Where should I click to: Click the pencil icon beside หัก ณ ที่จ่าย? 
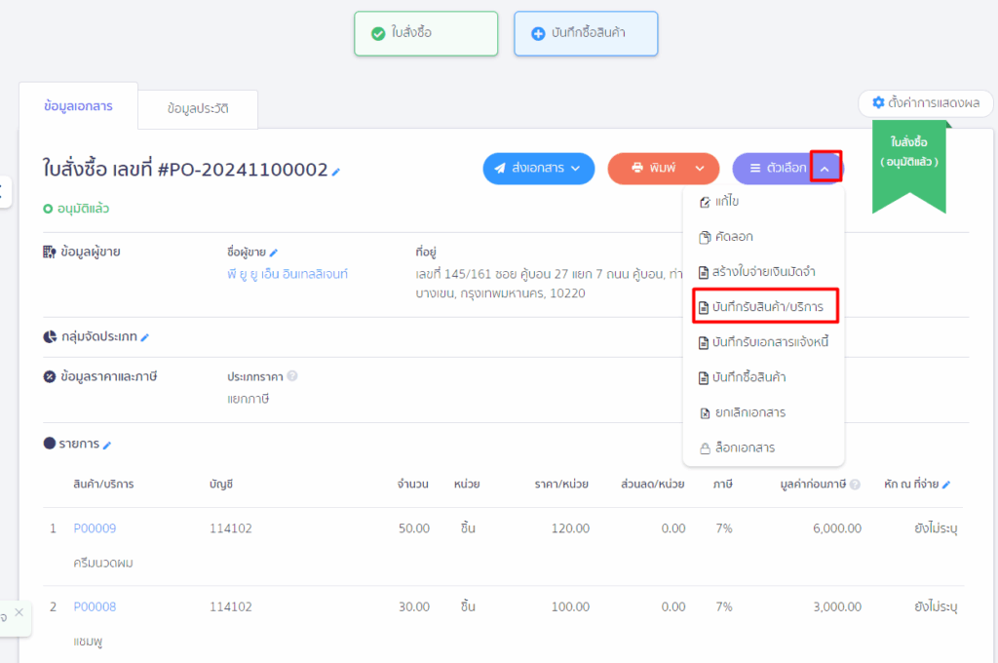[x=945, y=485]
